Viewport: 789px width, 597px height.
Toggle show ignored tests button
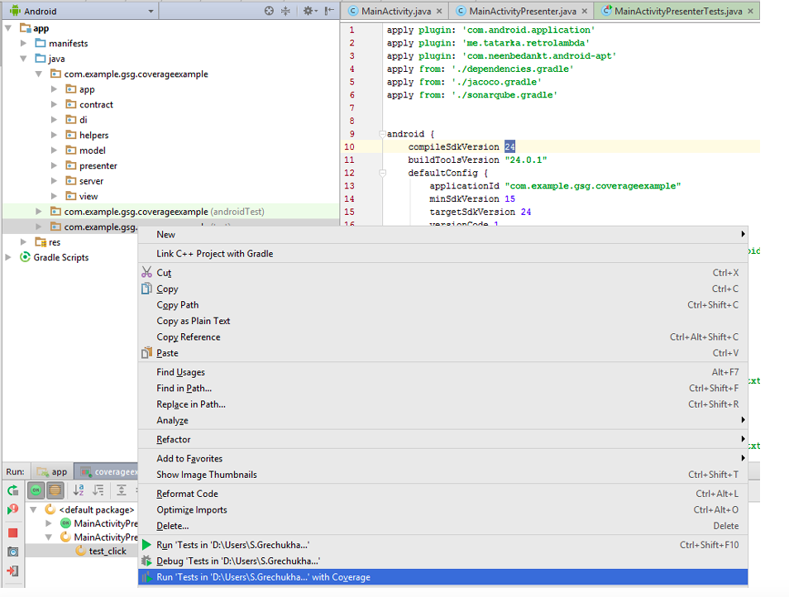tap(55, 490)
